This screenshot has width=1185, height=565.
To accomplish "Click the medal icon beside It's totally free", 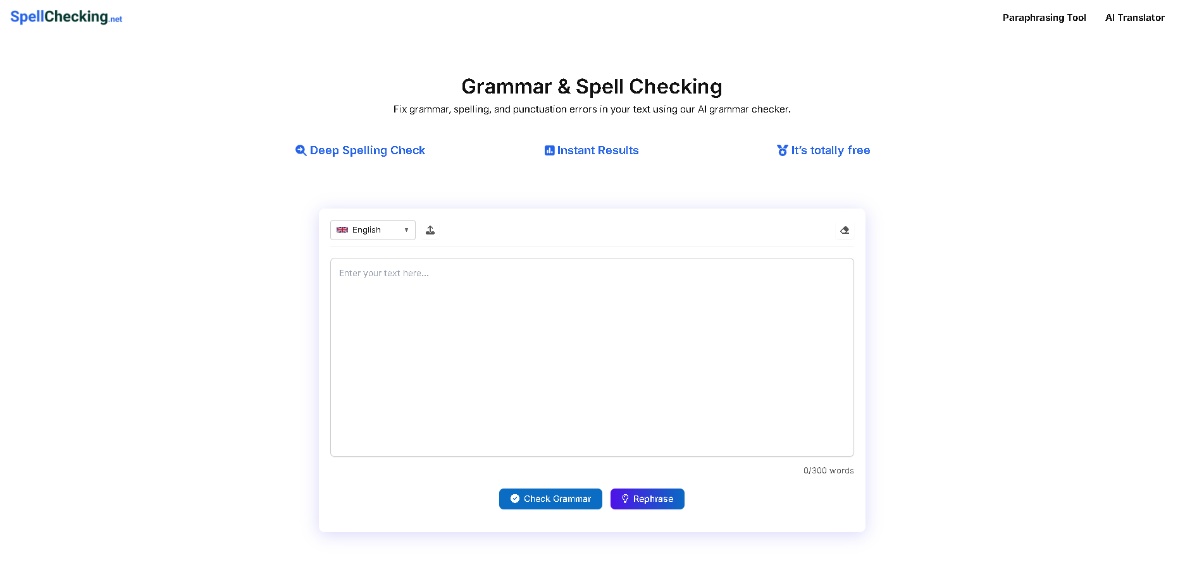I will click(x=783, y=150).
